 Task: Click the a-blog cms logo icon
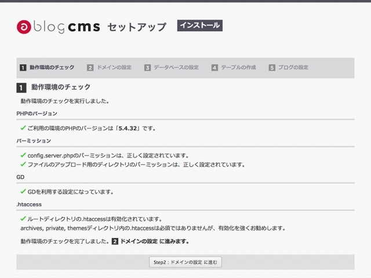[x=24, y=27]
